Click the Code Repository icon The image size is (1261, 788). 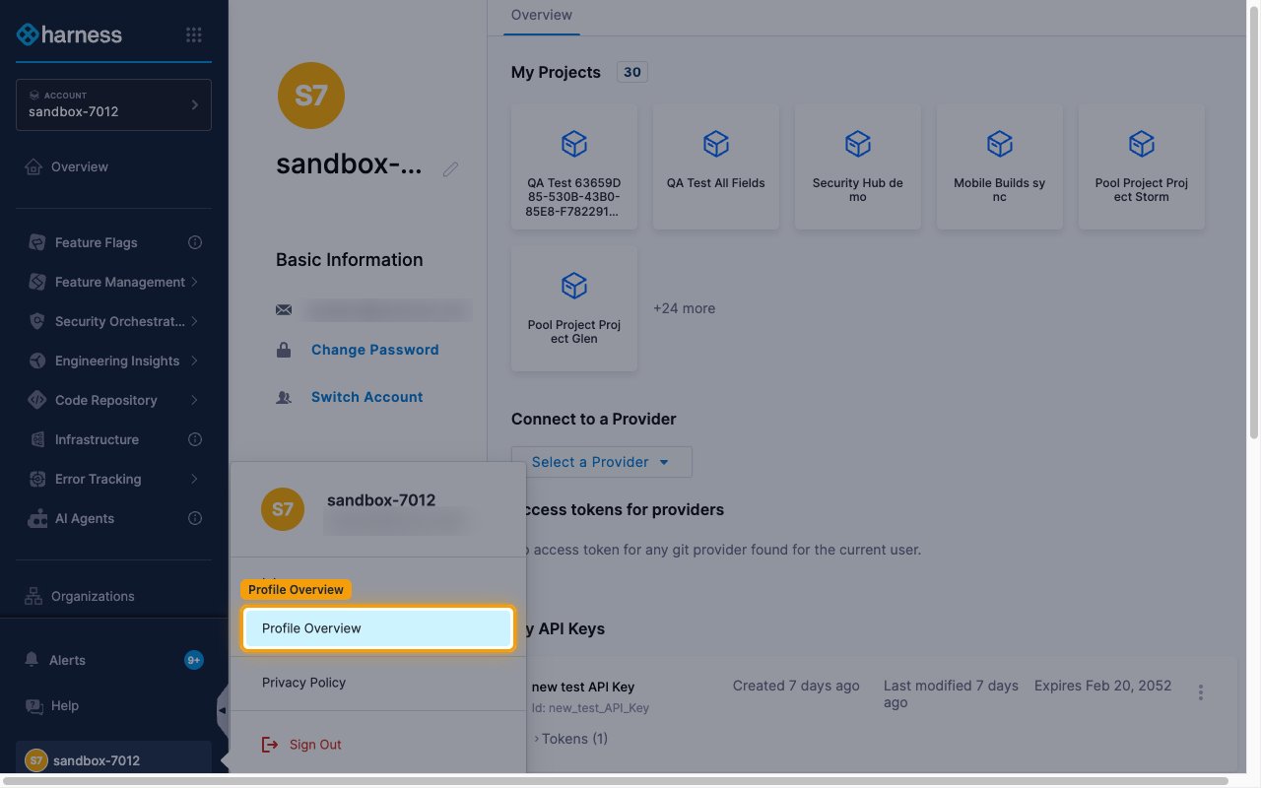point(37,400)
